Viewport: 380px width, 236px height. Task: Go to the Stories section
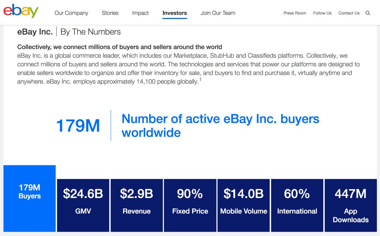[x=110, y=13]
